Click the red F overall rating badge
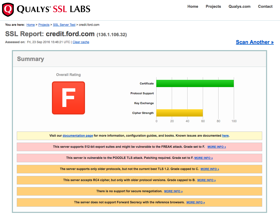This screenshot has width=280, height=216. [68, 98]
